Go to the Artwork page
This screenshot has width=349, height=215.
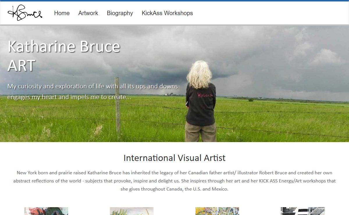88,13
